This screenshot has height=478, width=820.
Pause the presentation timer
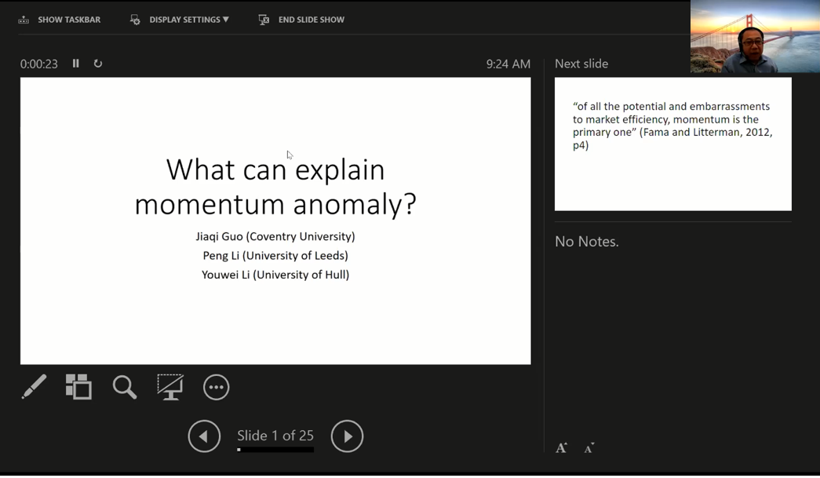point(76,64)
